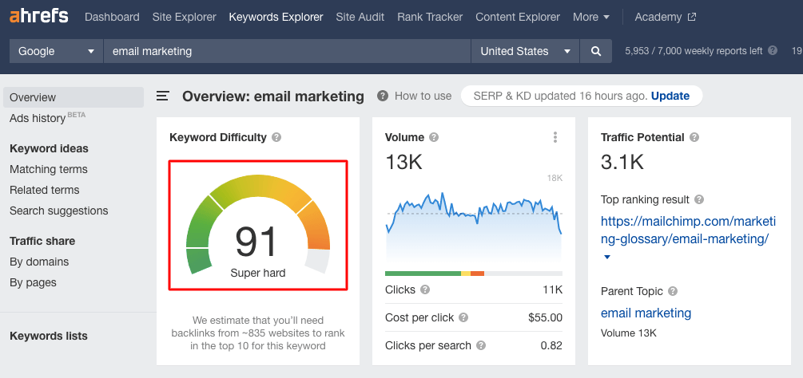The width and height of the screenshot is (803, 378).
Task: Open the Volume card three-dot menu
Action: point(555,137)
